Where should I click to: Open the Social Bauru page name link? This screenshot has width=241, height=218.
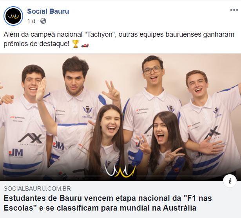click(x=48, y=11)
